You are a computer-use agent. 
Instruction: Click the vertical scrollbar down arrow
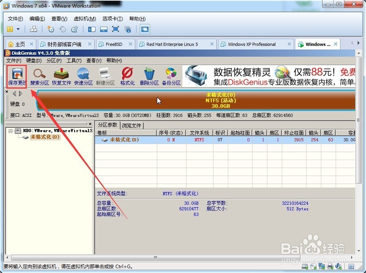pos(358,251)
